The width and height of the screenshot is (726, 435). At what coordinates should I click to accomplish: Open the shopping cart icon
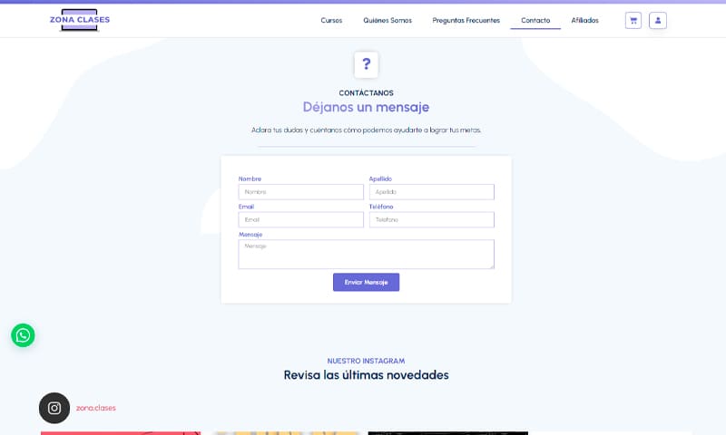click(x=633, y=20)
